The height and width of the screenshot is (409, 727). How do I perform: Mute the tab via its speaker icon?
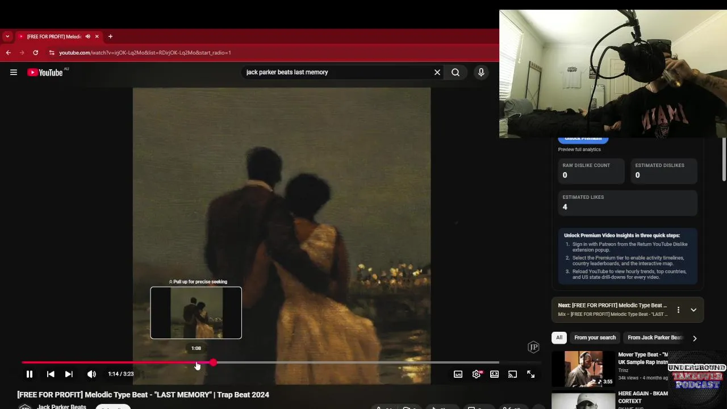coord(88,36)
